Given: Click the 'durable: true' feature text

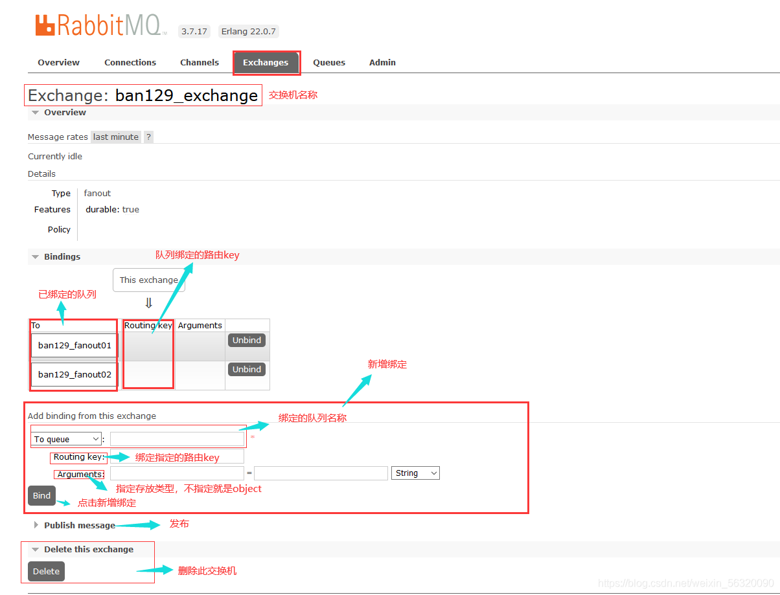Looking at the screenshot, I should (113, 210).
